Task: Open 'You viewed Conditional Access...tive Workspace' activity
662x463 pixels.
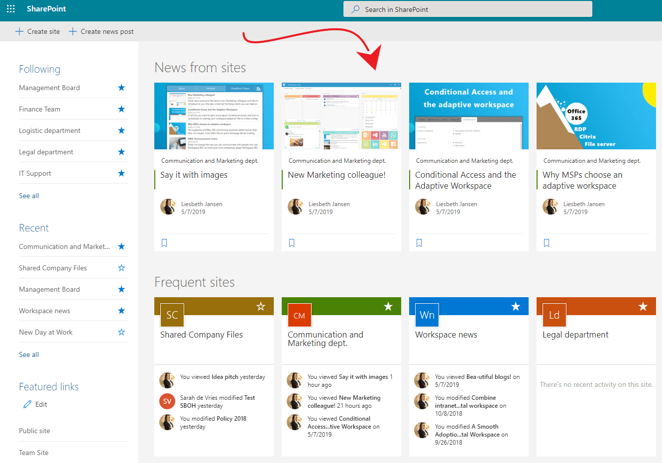Action: click(x=343, y=427)
